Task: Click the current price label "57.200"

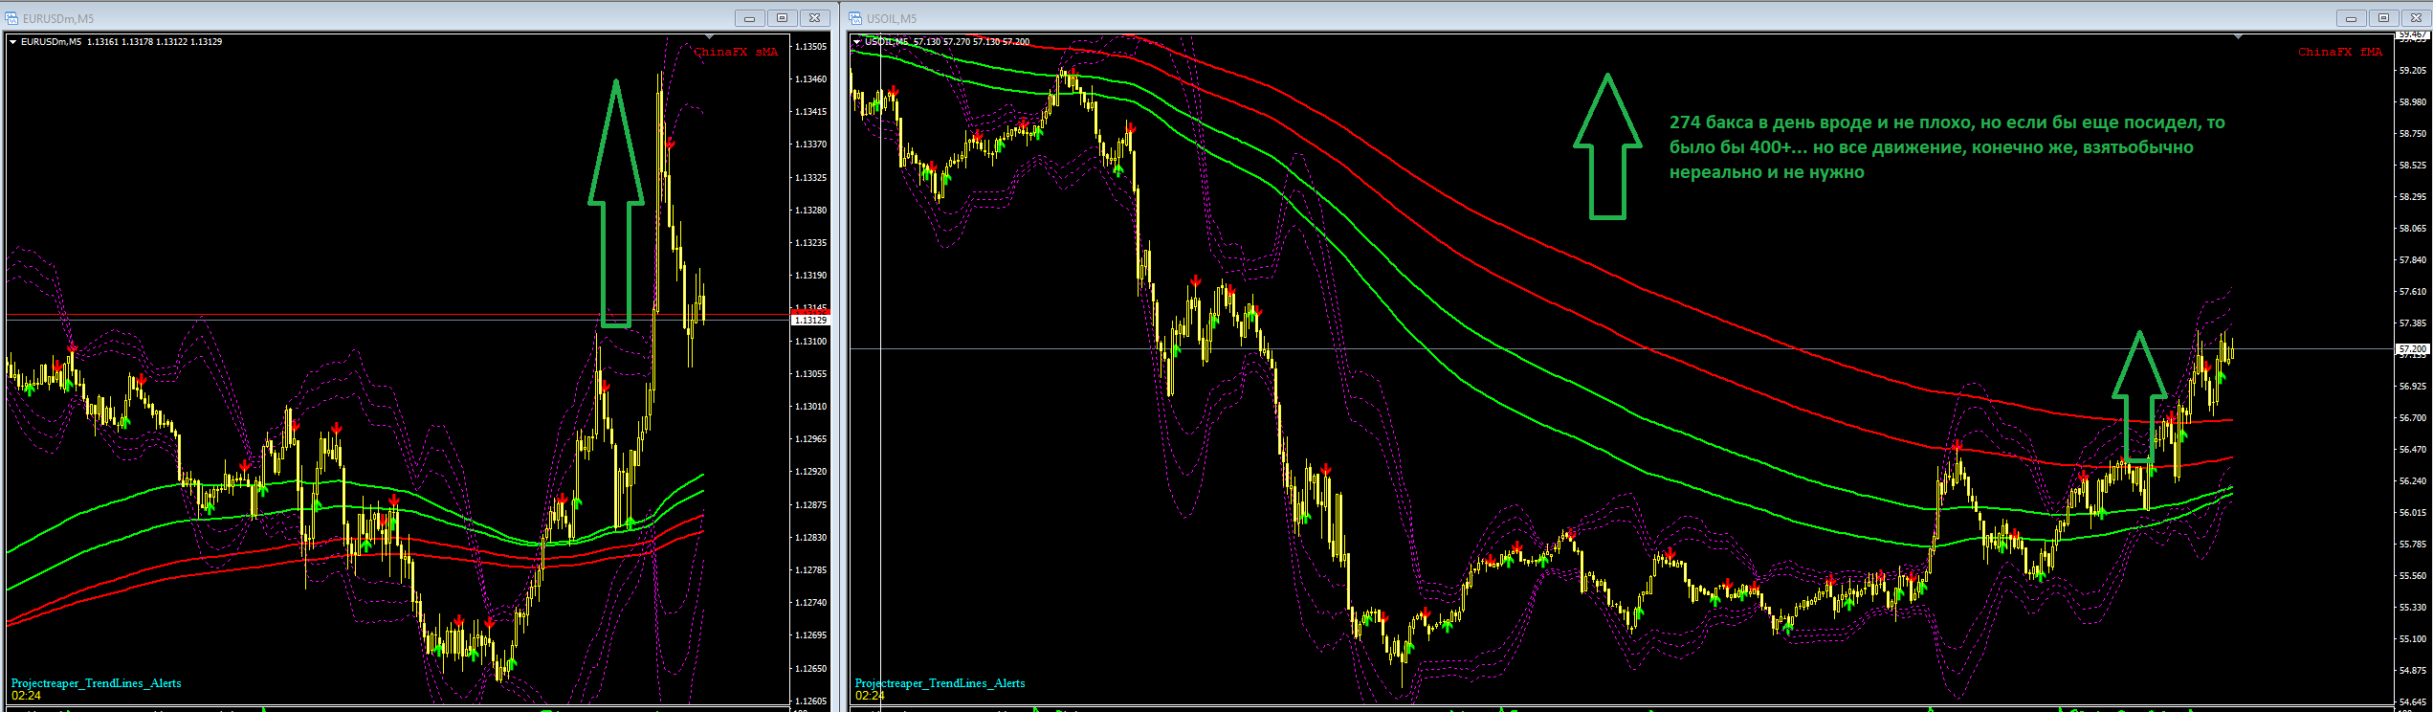Action: [x=2412, y=350]
